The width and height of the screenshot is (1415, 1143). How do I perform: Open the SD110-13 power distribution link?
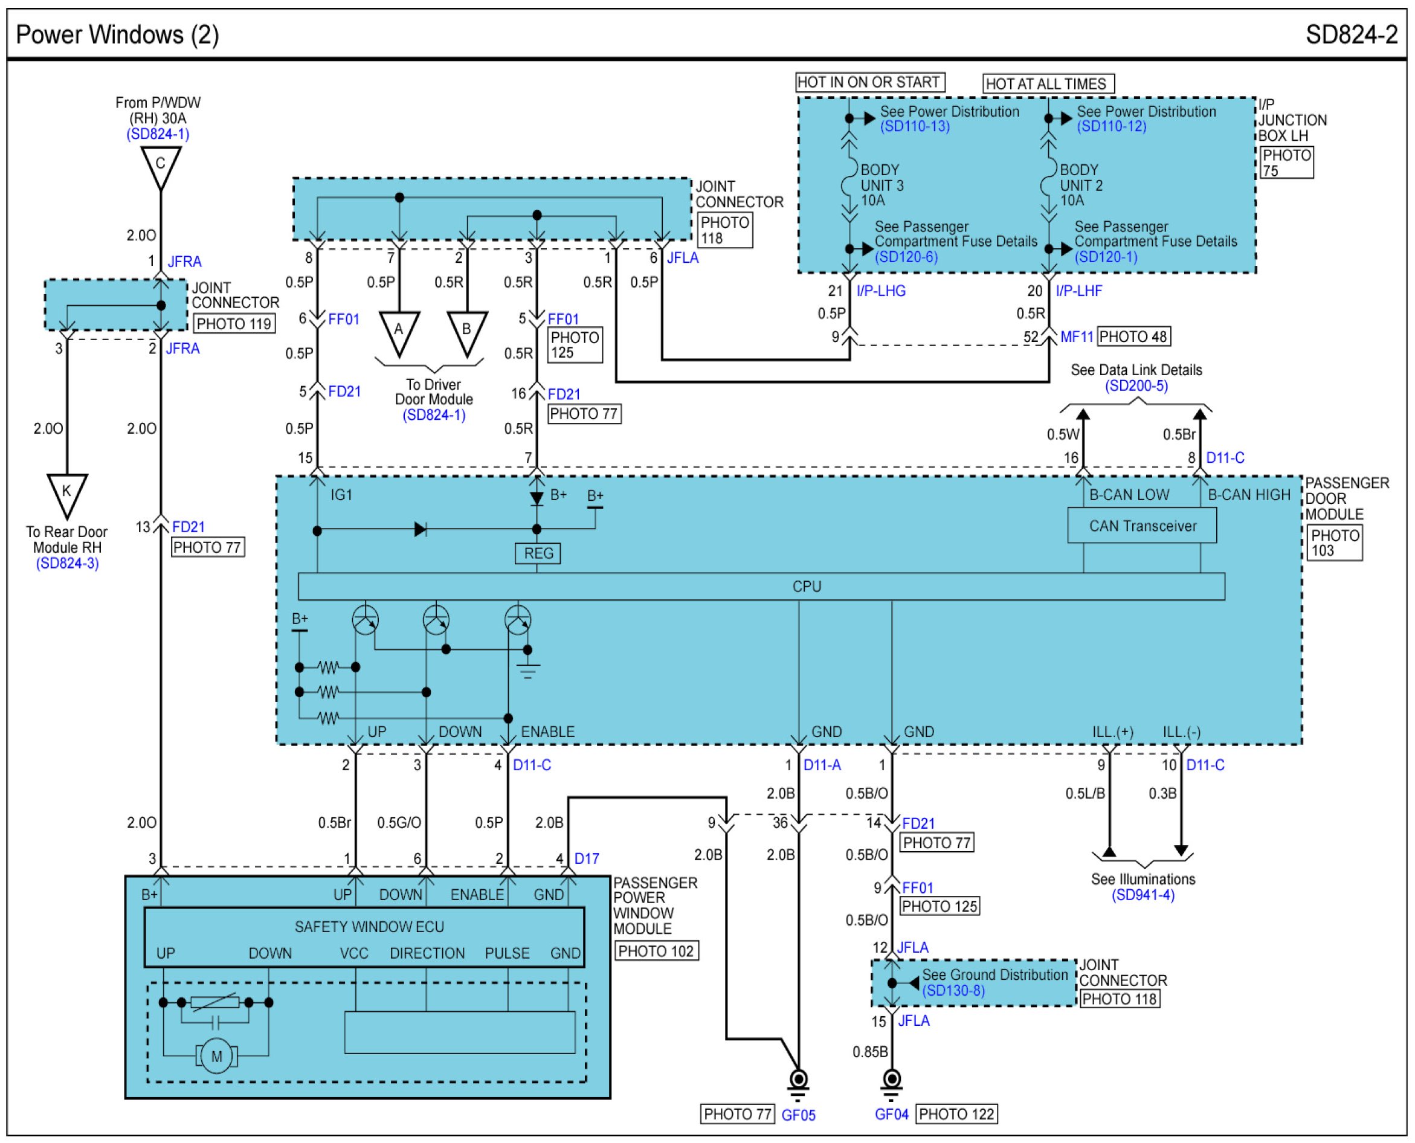[x=914, y=126]
